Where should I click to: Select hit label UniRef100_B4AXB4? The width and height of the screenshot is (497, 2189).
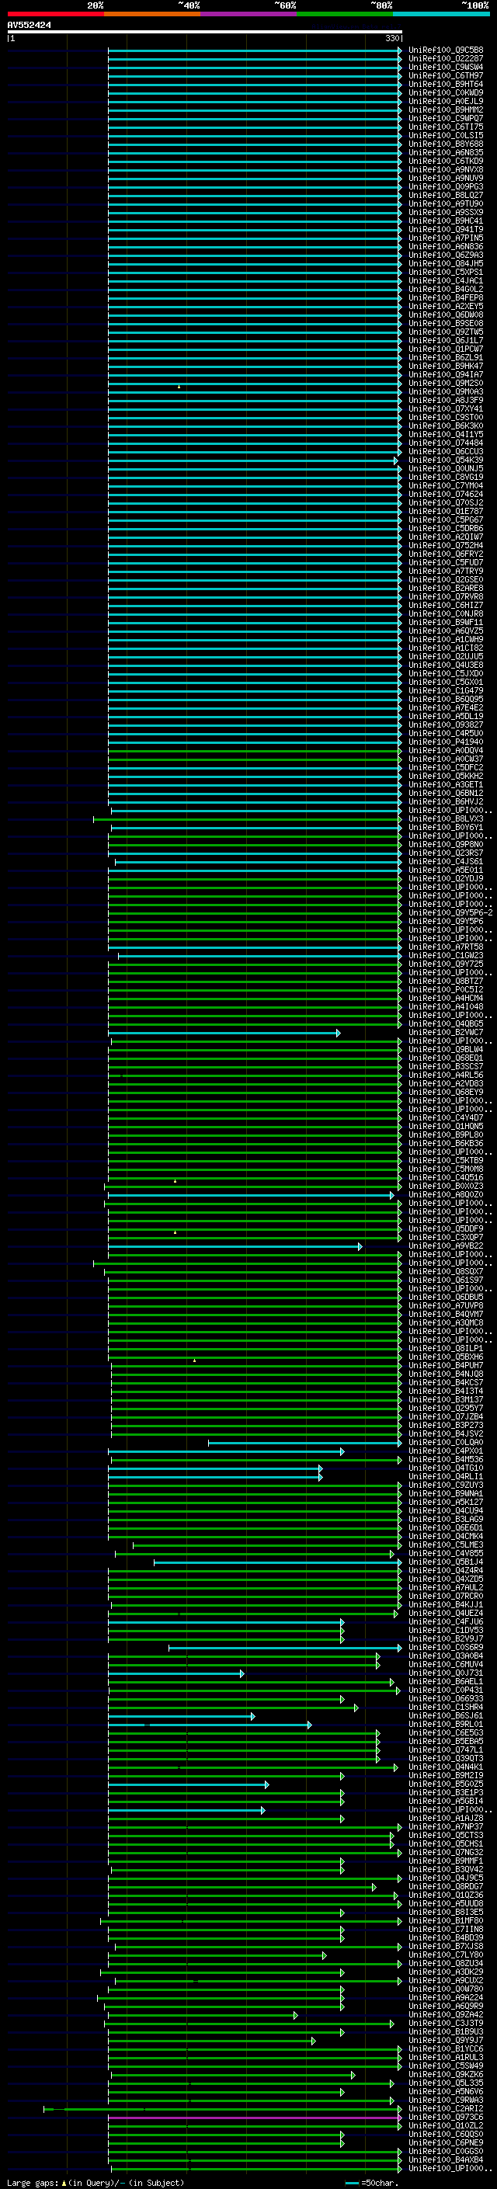click(445, 2159)
